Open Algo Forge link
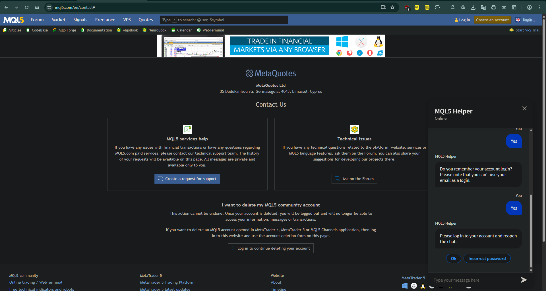 65,30
